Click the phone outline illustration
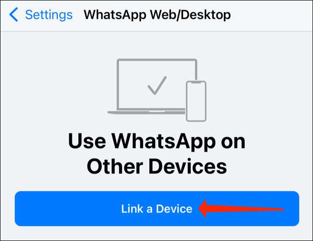Viewport: 313px width, 241px height. pos(196,101)
